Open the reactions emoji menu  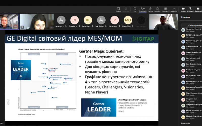[x=157, y=10]
